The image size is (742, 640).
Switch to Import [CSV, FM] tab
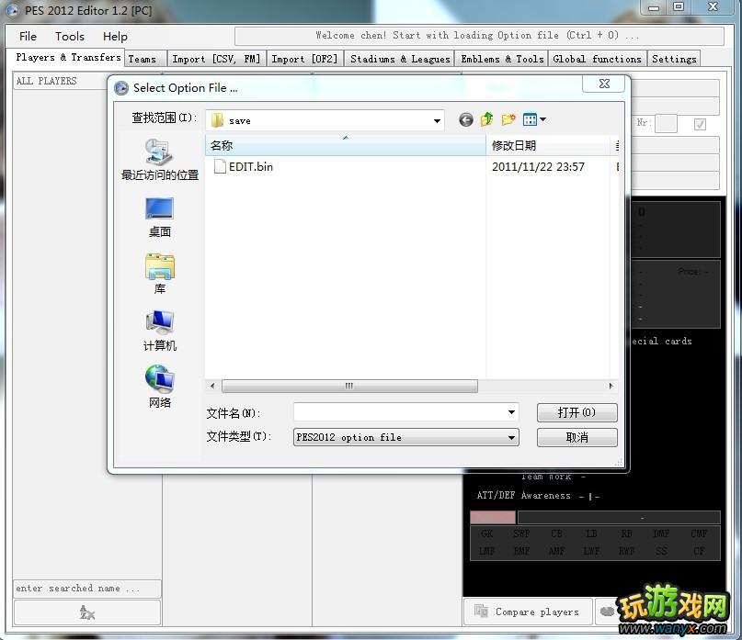point(216,59)
